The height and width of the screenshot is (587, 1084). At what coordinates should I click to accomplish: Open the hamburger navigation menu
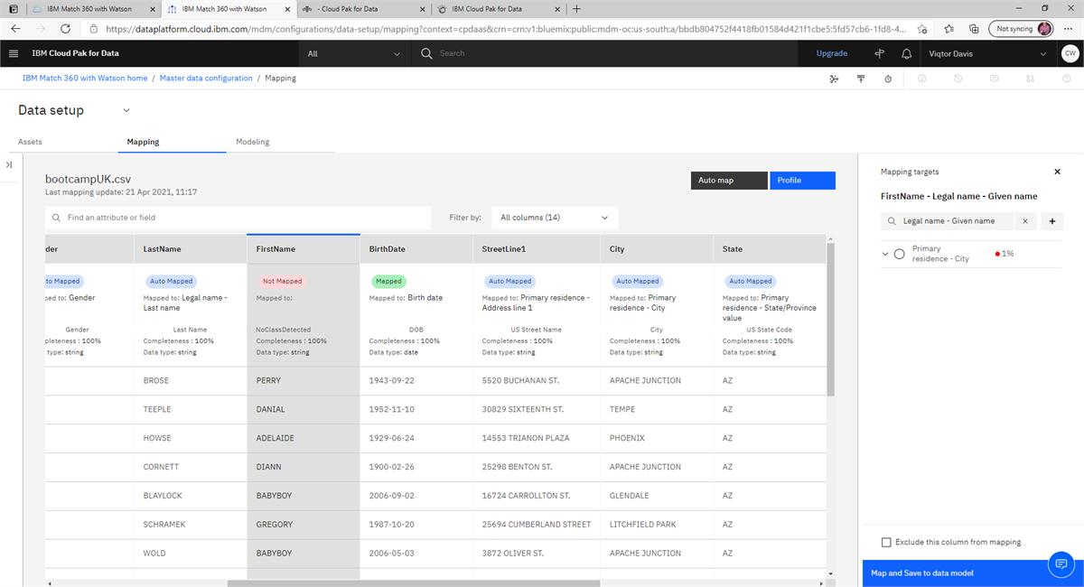tap(14, 53)
